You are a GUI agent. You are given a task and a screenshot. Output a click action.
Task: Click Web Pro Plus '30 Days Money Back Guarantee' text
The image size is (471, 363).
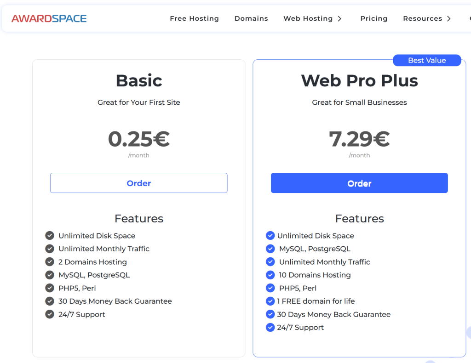tap(334, 314)
